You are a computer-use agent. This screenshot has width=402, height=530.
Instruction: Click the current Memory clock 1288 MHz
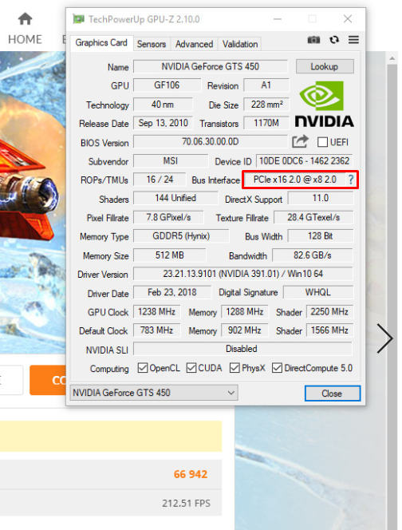[x=245, y=311]
